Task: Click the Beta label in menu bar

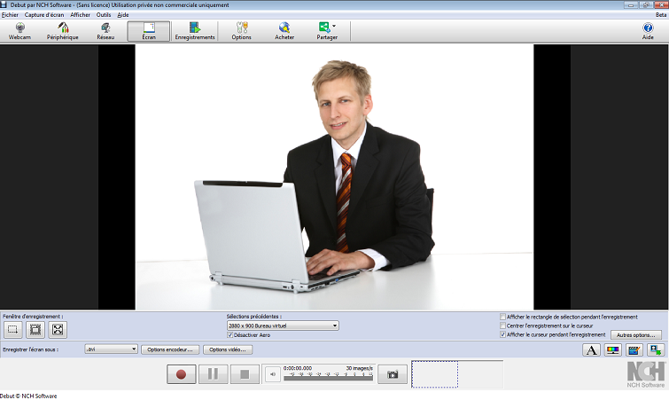Action: point(661,14)
